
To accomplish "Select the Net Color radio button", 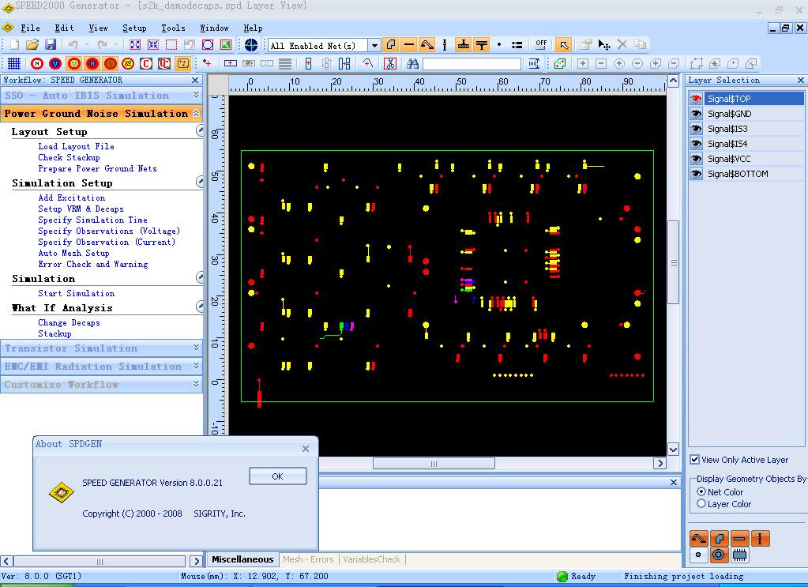I will click(701, 491).
